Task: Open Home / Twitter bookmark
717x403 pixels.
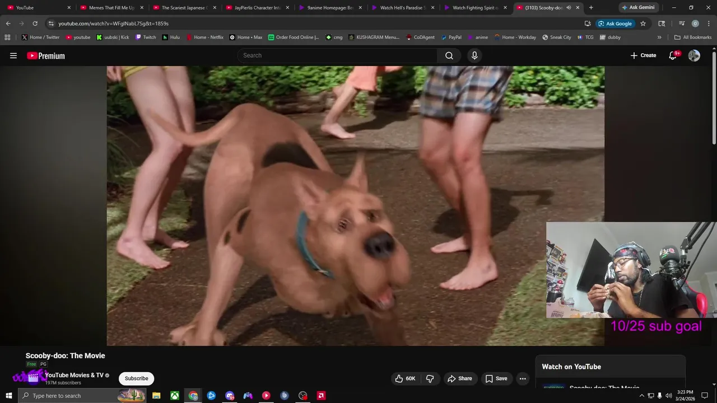Action: point(40,38)
